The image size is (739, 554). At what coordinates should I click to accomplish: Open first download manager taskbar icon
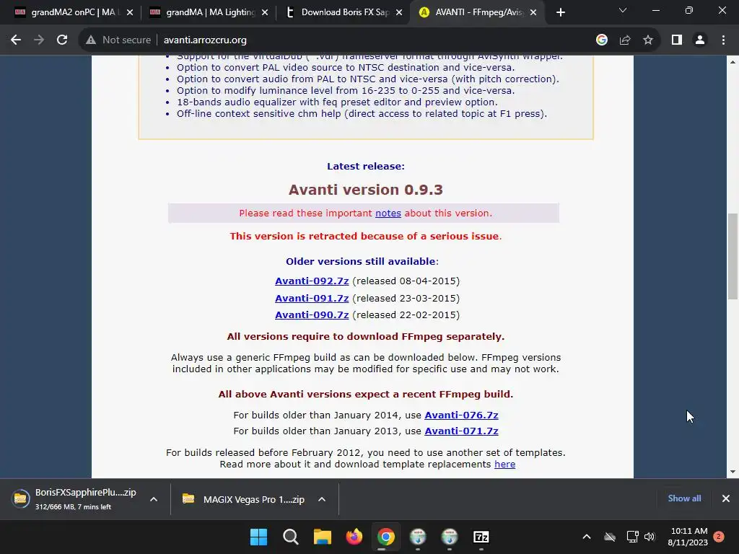click(x=418, y=537)
